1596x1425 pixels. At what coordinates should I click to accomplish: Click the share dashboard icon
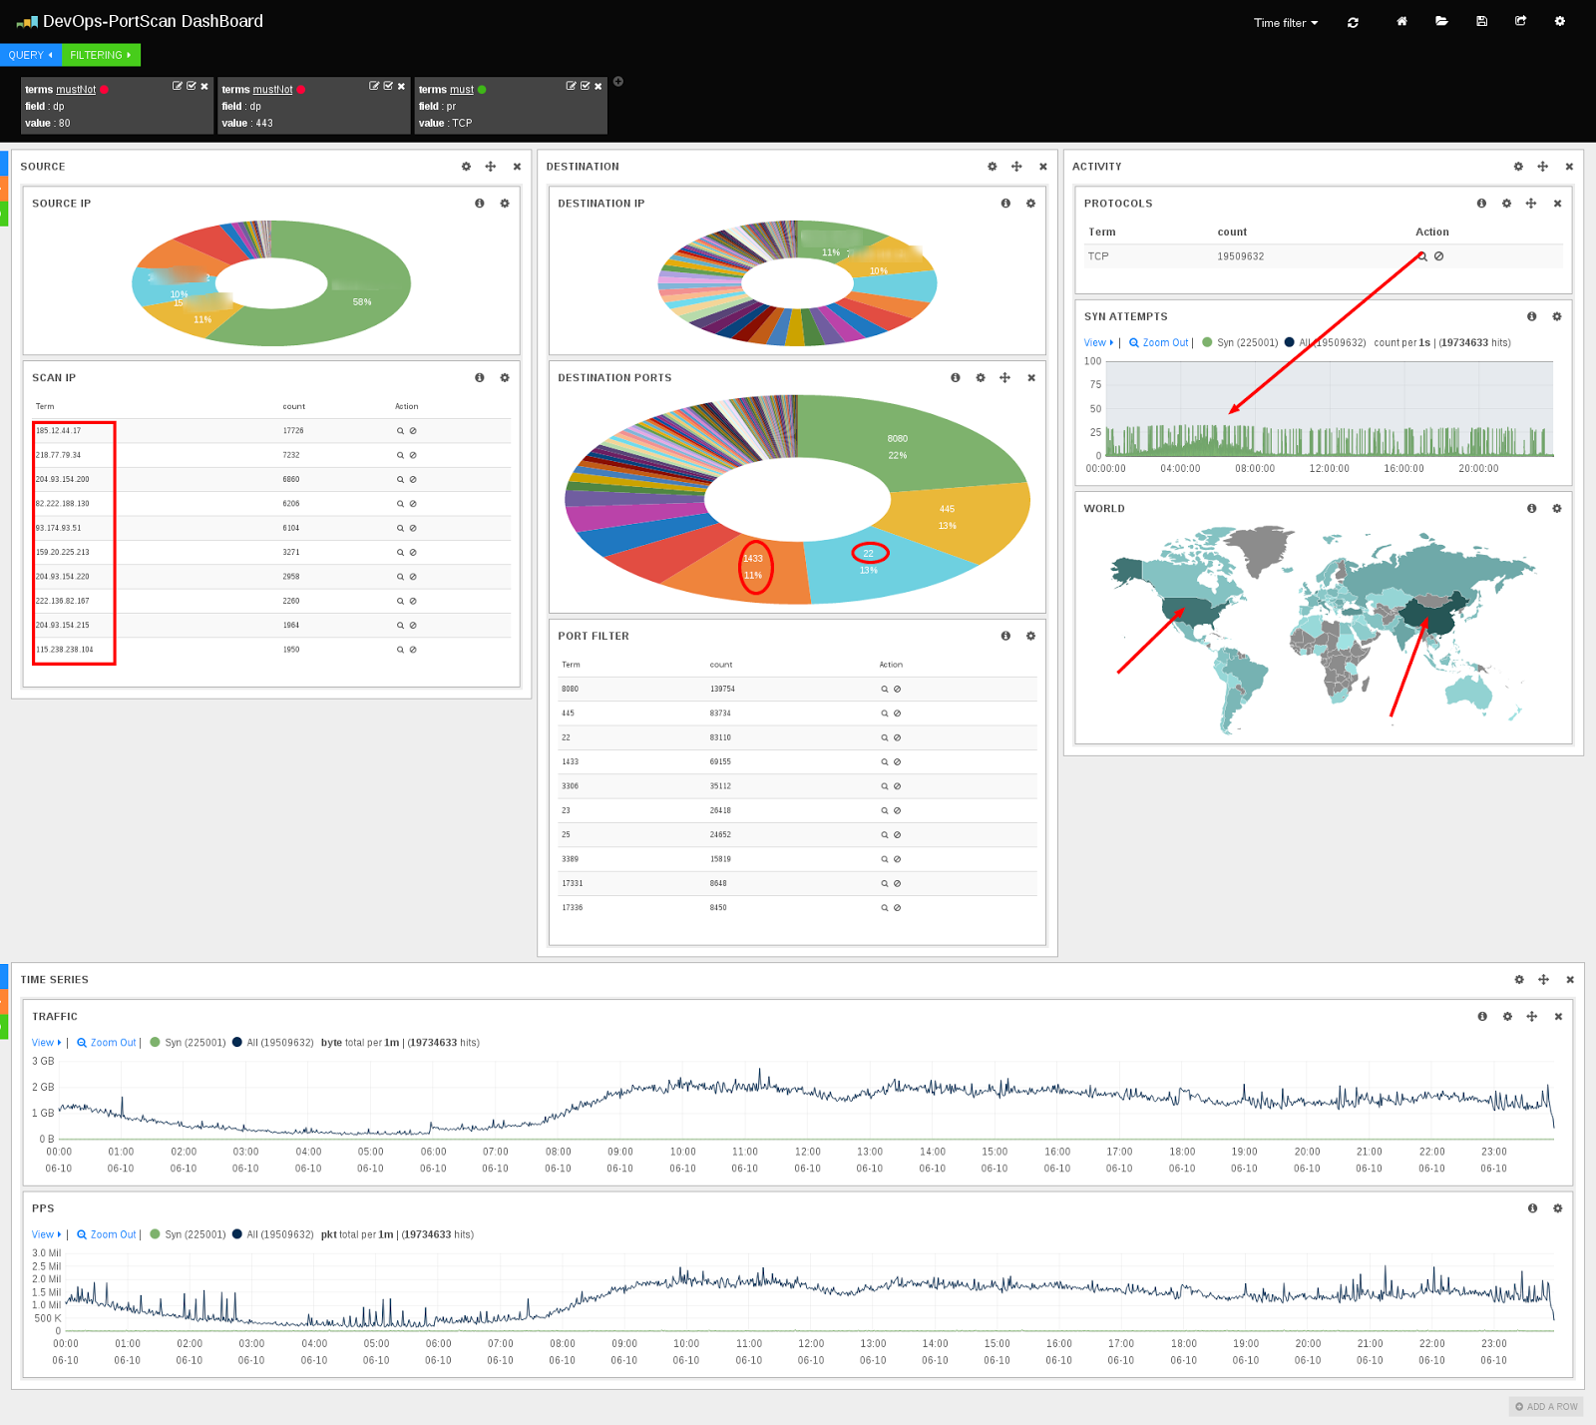click(1520, 21)
